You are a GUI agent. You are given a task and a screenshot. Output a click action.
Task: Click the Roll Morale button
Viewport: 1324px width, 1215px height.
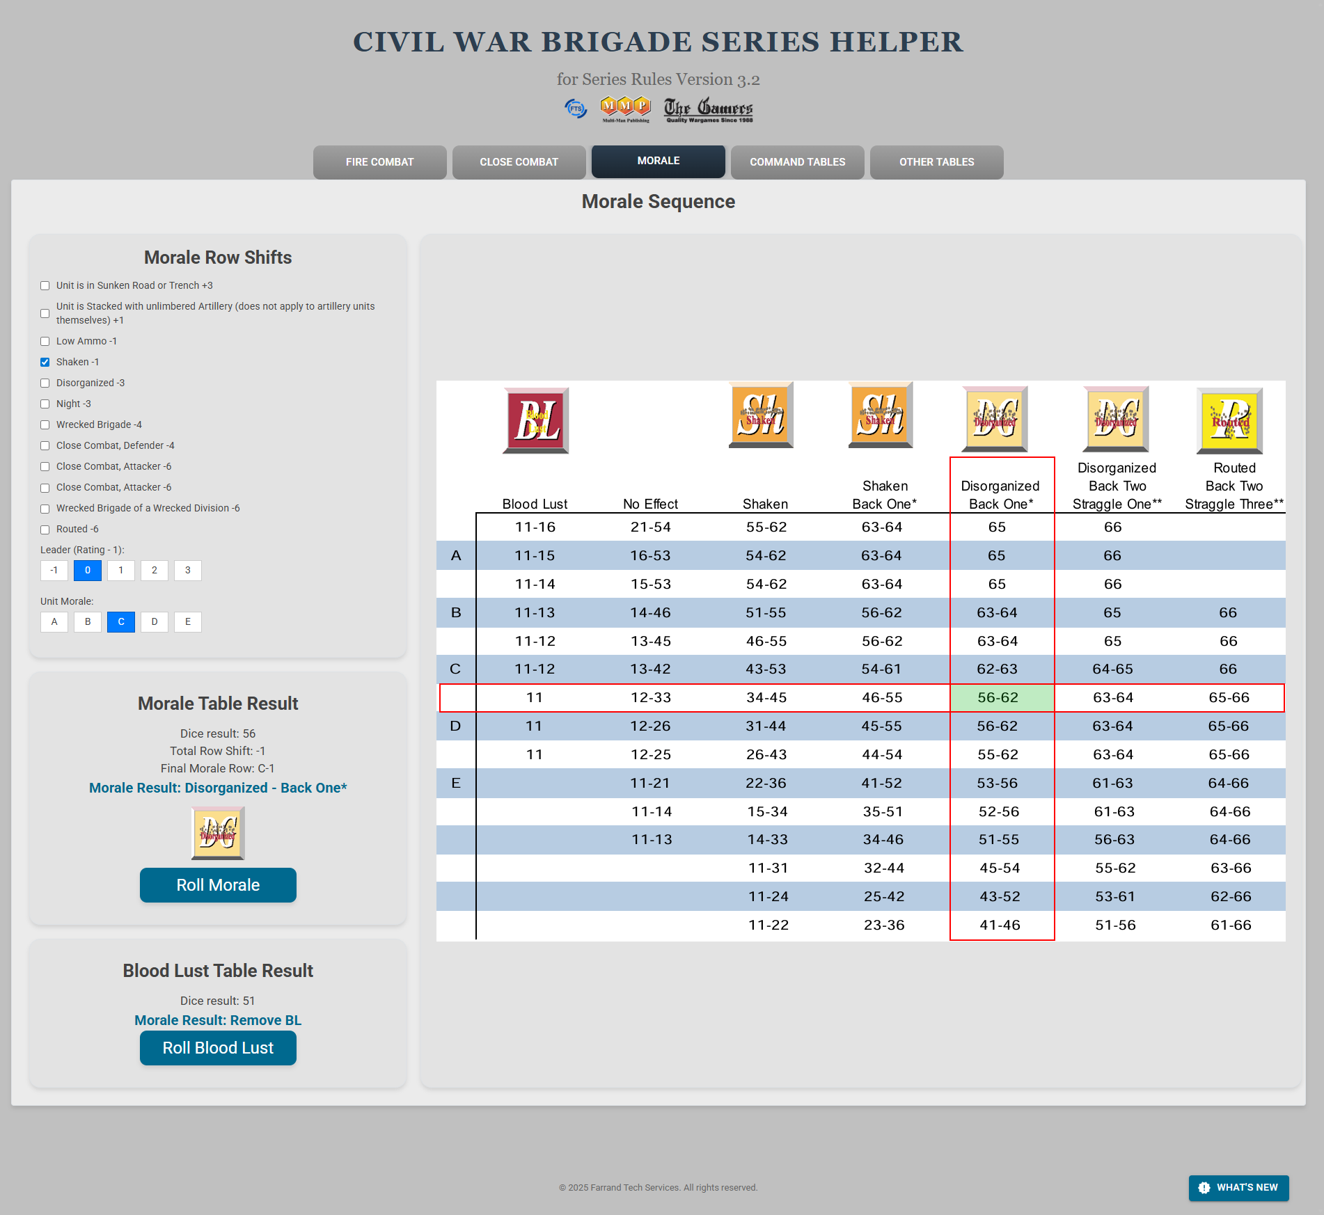[218, 885]
